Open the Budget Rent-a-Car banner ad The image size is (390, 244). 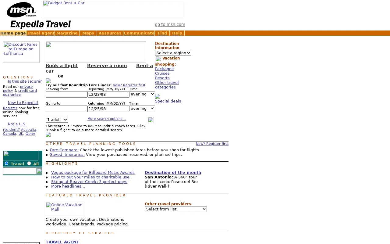coord(114,9)
